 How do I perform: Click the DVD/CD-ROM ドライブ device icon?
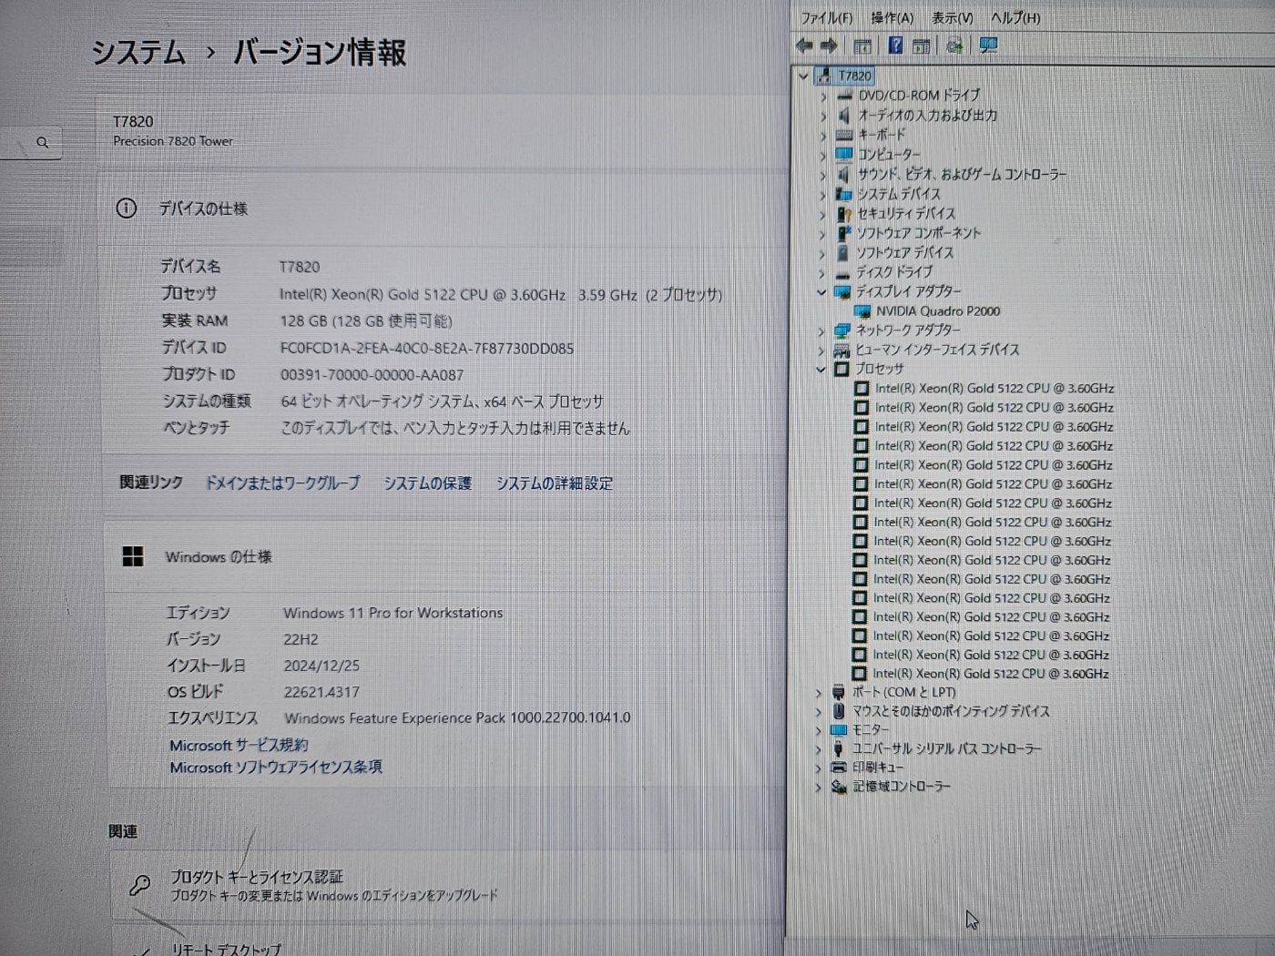844,96
